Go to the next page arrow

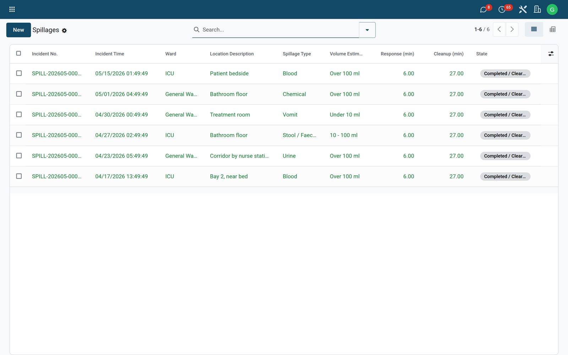(x=512, y=29)
